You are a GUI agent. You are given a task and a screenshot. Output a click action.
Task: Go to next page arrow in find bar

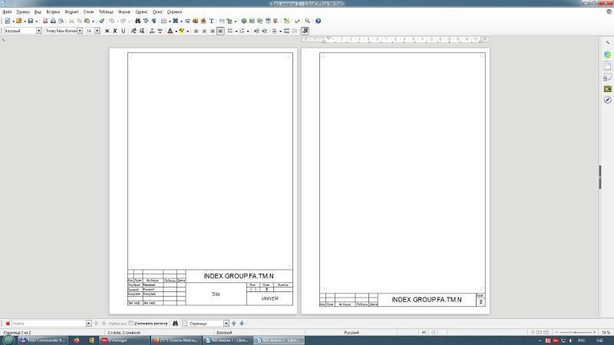point(242,323)
